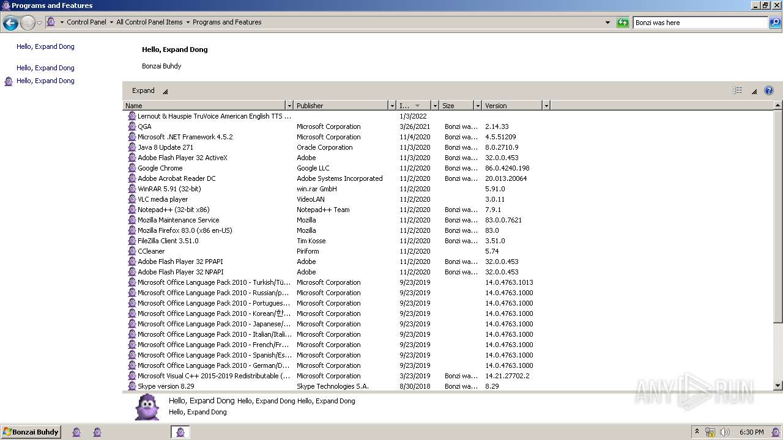The width and height of the screenshot is (783, 440).
Task: Open the change view options icon
Action: (x=738, y=90)
